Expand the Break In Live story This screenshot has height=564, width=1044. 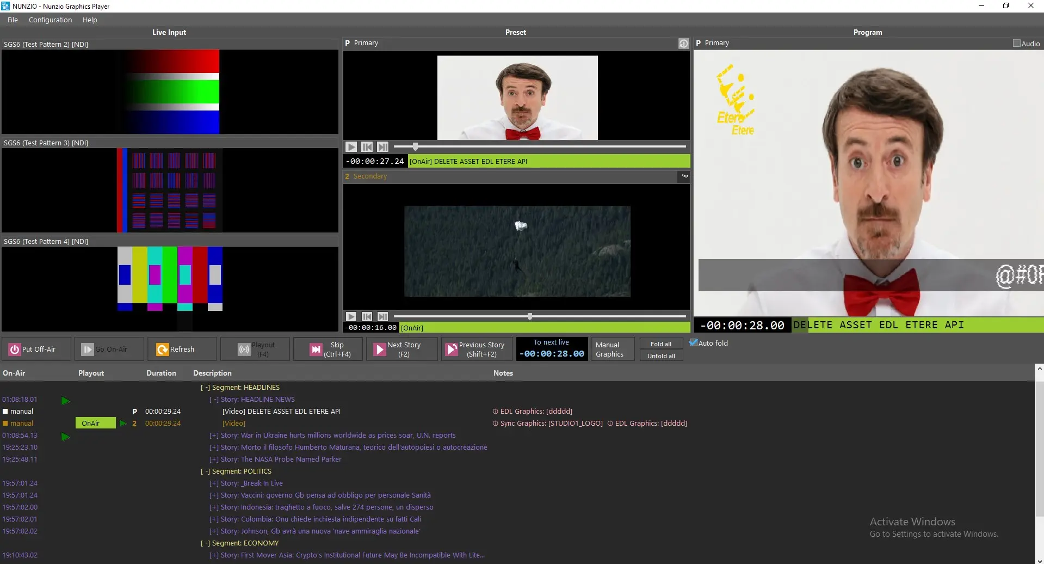pos(214,483)
